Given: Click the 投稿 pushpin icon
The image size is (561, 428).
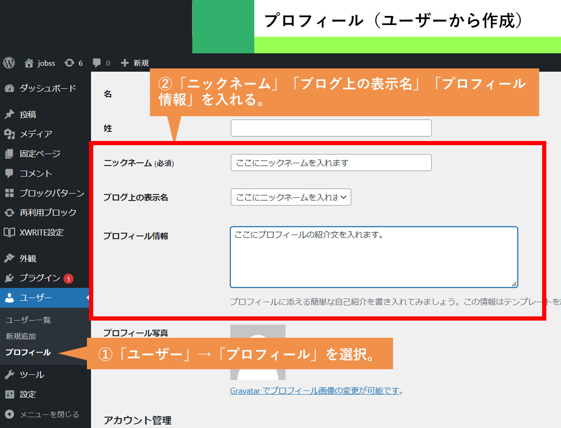Looking at the screenshot, I should pyautogui.click(x=9, y=114).
